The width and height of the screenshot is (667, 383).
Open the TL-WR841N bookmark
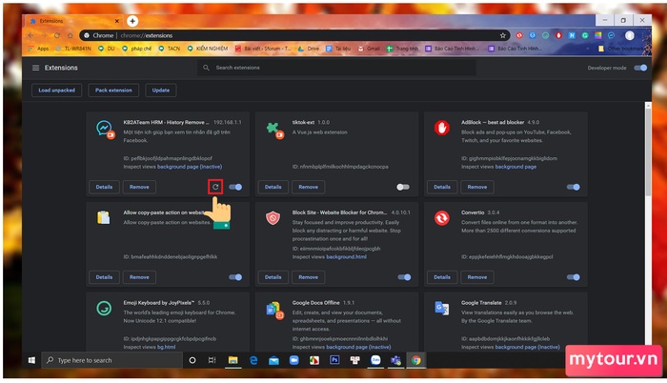(74, 49)
